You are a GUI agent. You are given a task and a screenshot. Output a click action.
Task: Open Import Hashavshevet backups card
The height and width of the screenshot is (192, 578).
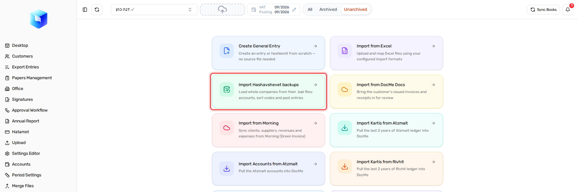tap(269, 91)
